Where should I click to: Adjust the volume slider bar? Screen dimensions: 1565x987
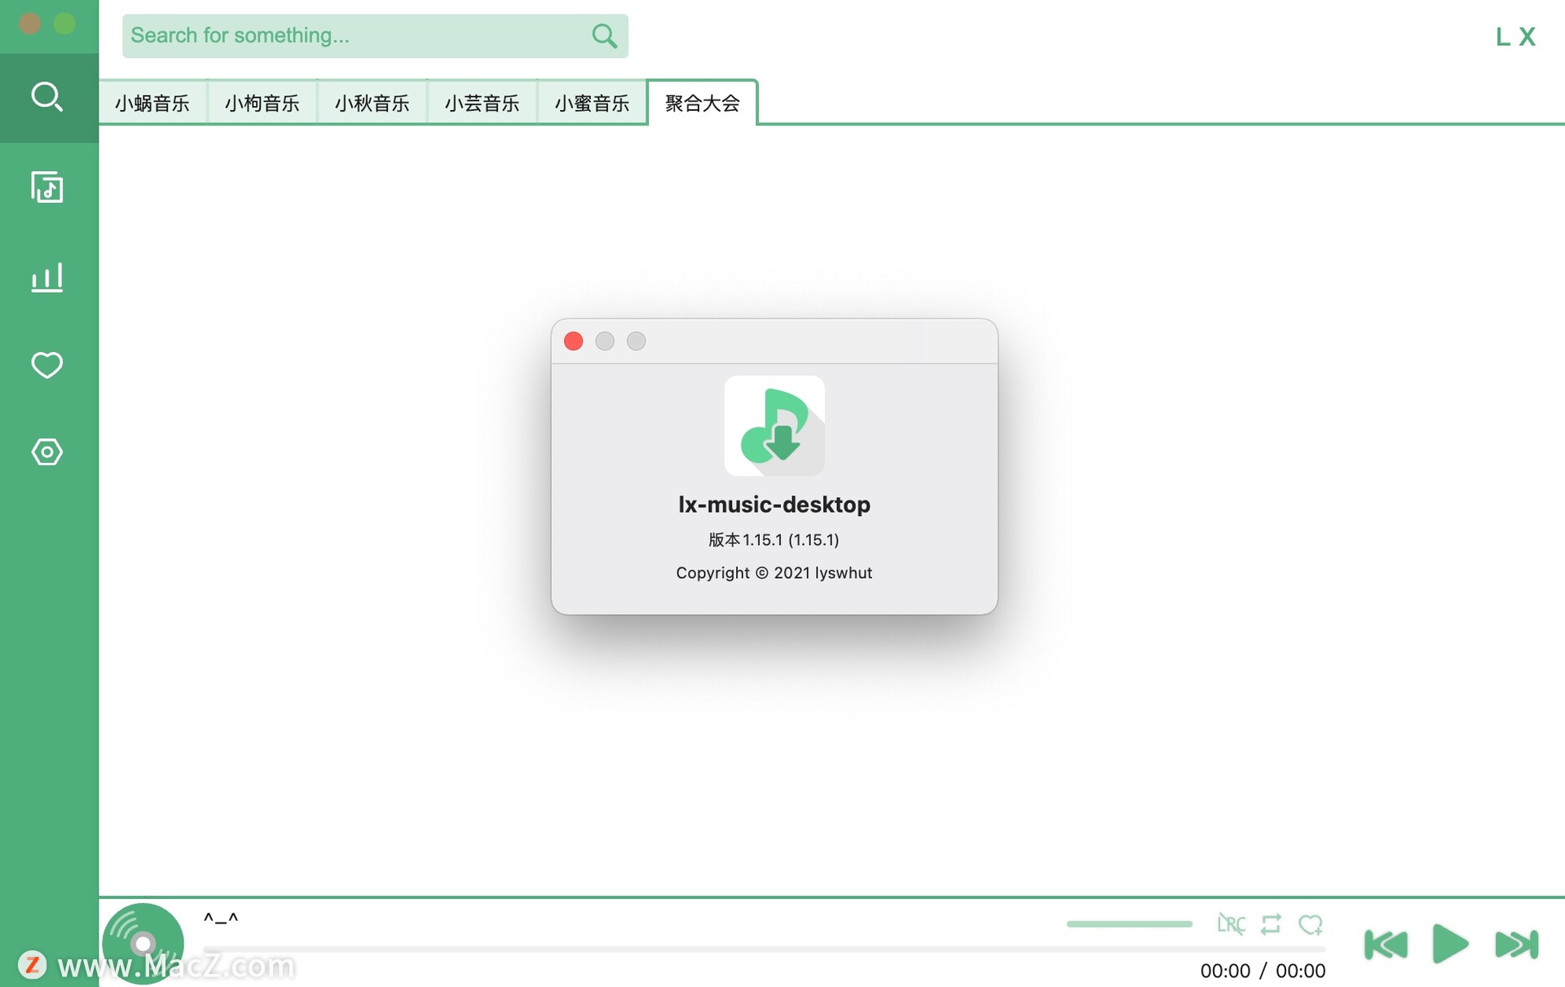[x=1130, y=924]
